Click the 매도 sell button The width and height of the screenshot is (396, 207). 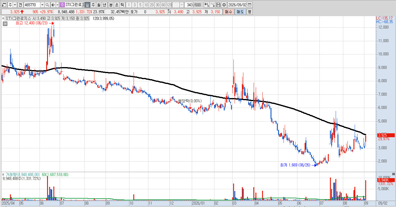240,12
